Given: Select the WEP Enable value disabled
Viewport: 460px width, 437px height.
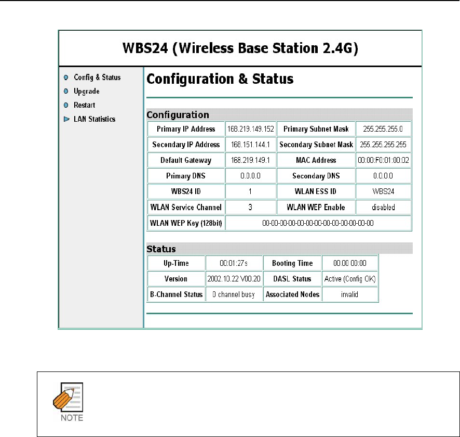Looking at the screenshot, I should 383,207.
